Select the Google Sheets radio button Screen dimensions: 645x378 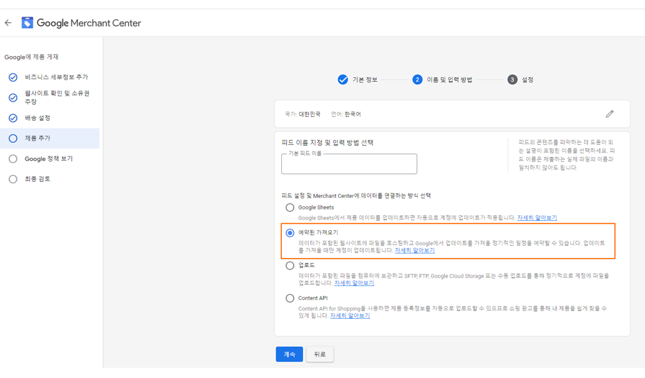[290, 208]
